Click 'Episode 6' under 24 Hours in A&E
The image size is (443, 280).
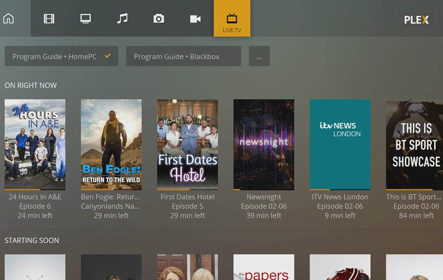pyautogui.click(x=35, y=206)
